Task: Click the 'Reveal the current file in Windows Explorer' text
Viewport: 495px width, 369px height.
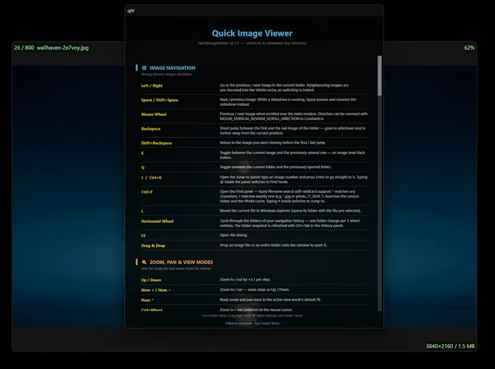Action: pyautogui.click(x=290, y=211)
